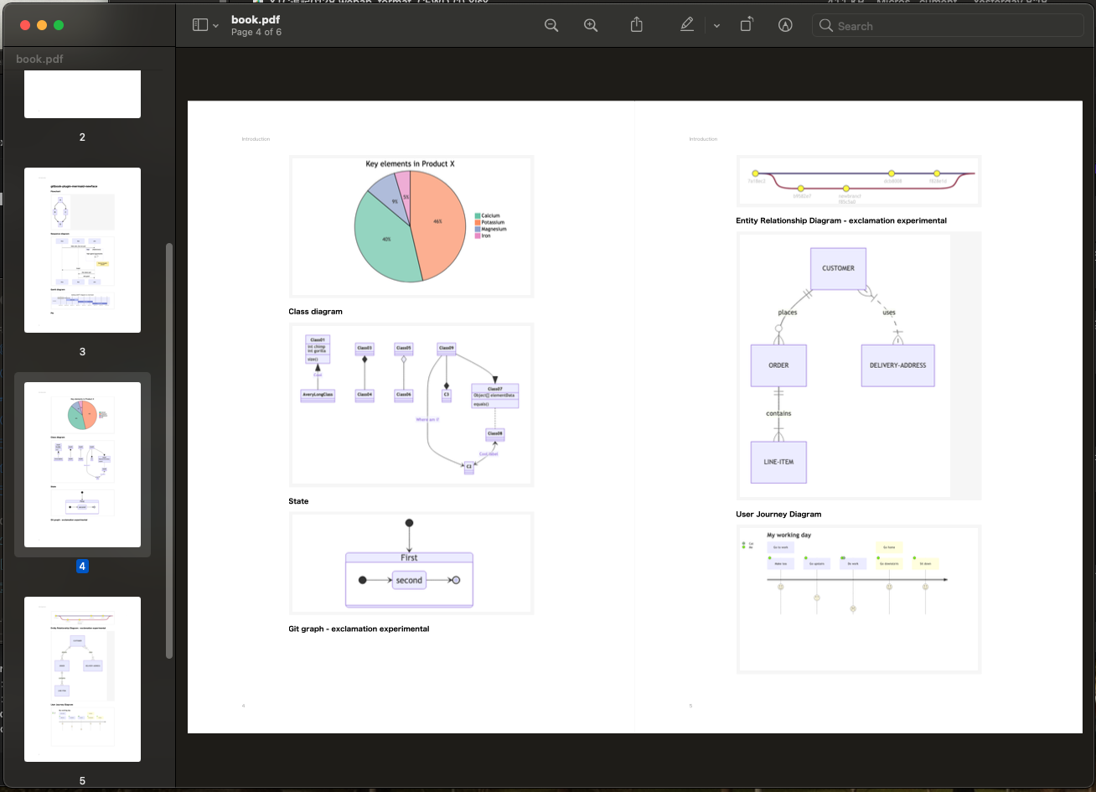Viewport: 1096px width, 792px height.
Task: Click the Potassium legend color swatch
Action: tap(478, 222)
